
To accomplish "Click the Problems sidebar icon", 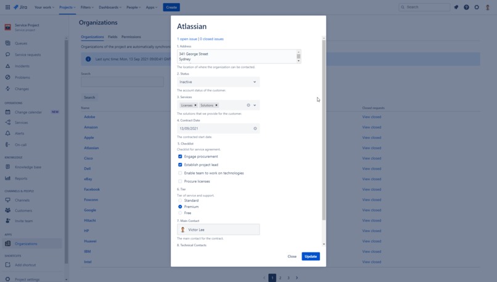I will [8, 77].
